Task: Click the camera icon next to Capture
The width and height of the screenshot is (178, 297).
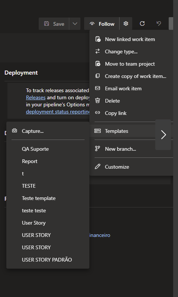Action: [x=15, y=131]
